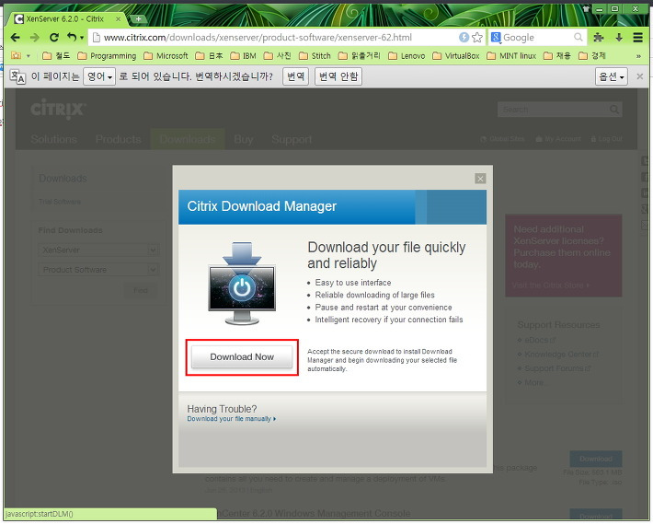Open the Knowledge Center link
The width and height of the screenshot is (653, 524).
coord(561,355)
